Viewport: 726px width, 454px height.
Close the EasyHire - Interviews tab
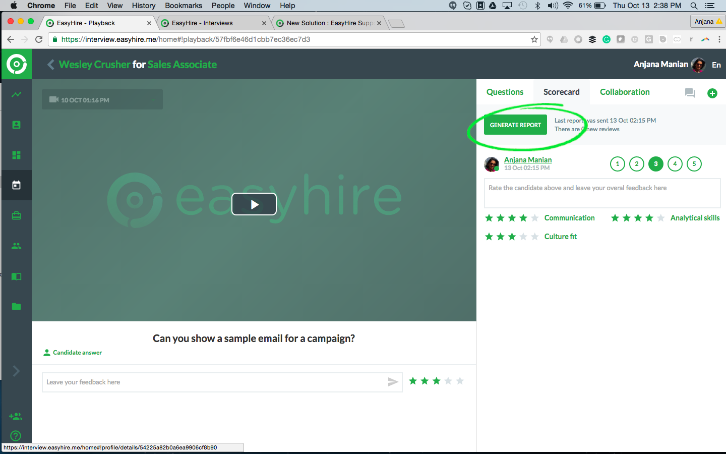pos(264,23)
